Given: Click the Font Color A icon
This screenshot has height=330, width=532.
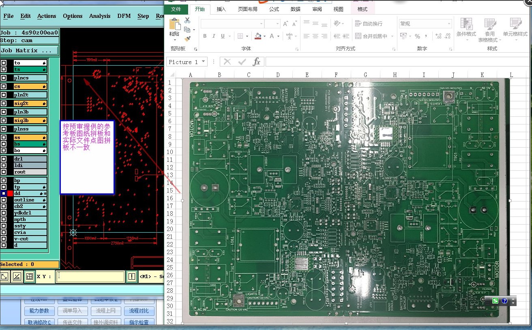Looking at the screenshot, I should [272, 36].
